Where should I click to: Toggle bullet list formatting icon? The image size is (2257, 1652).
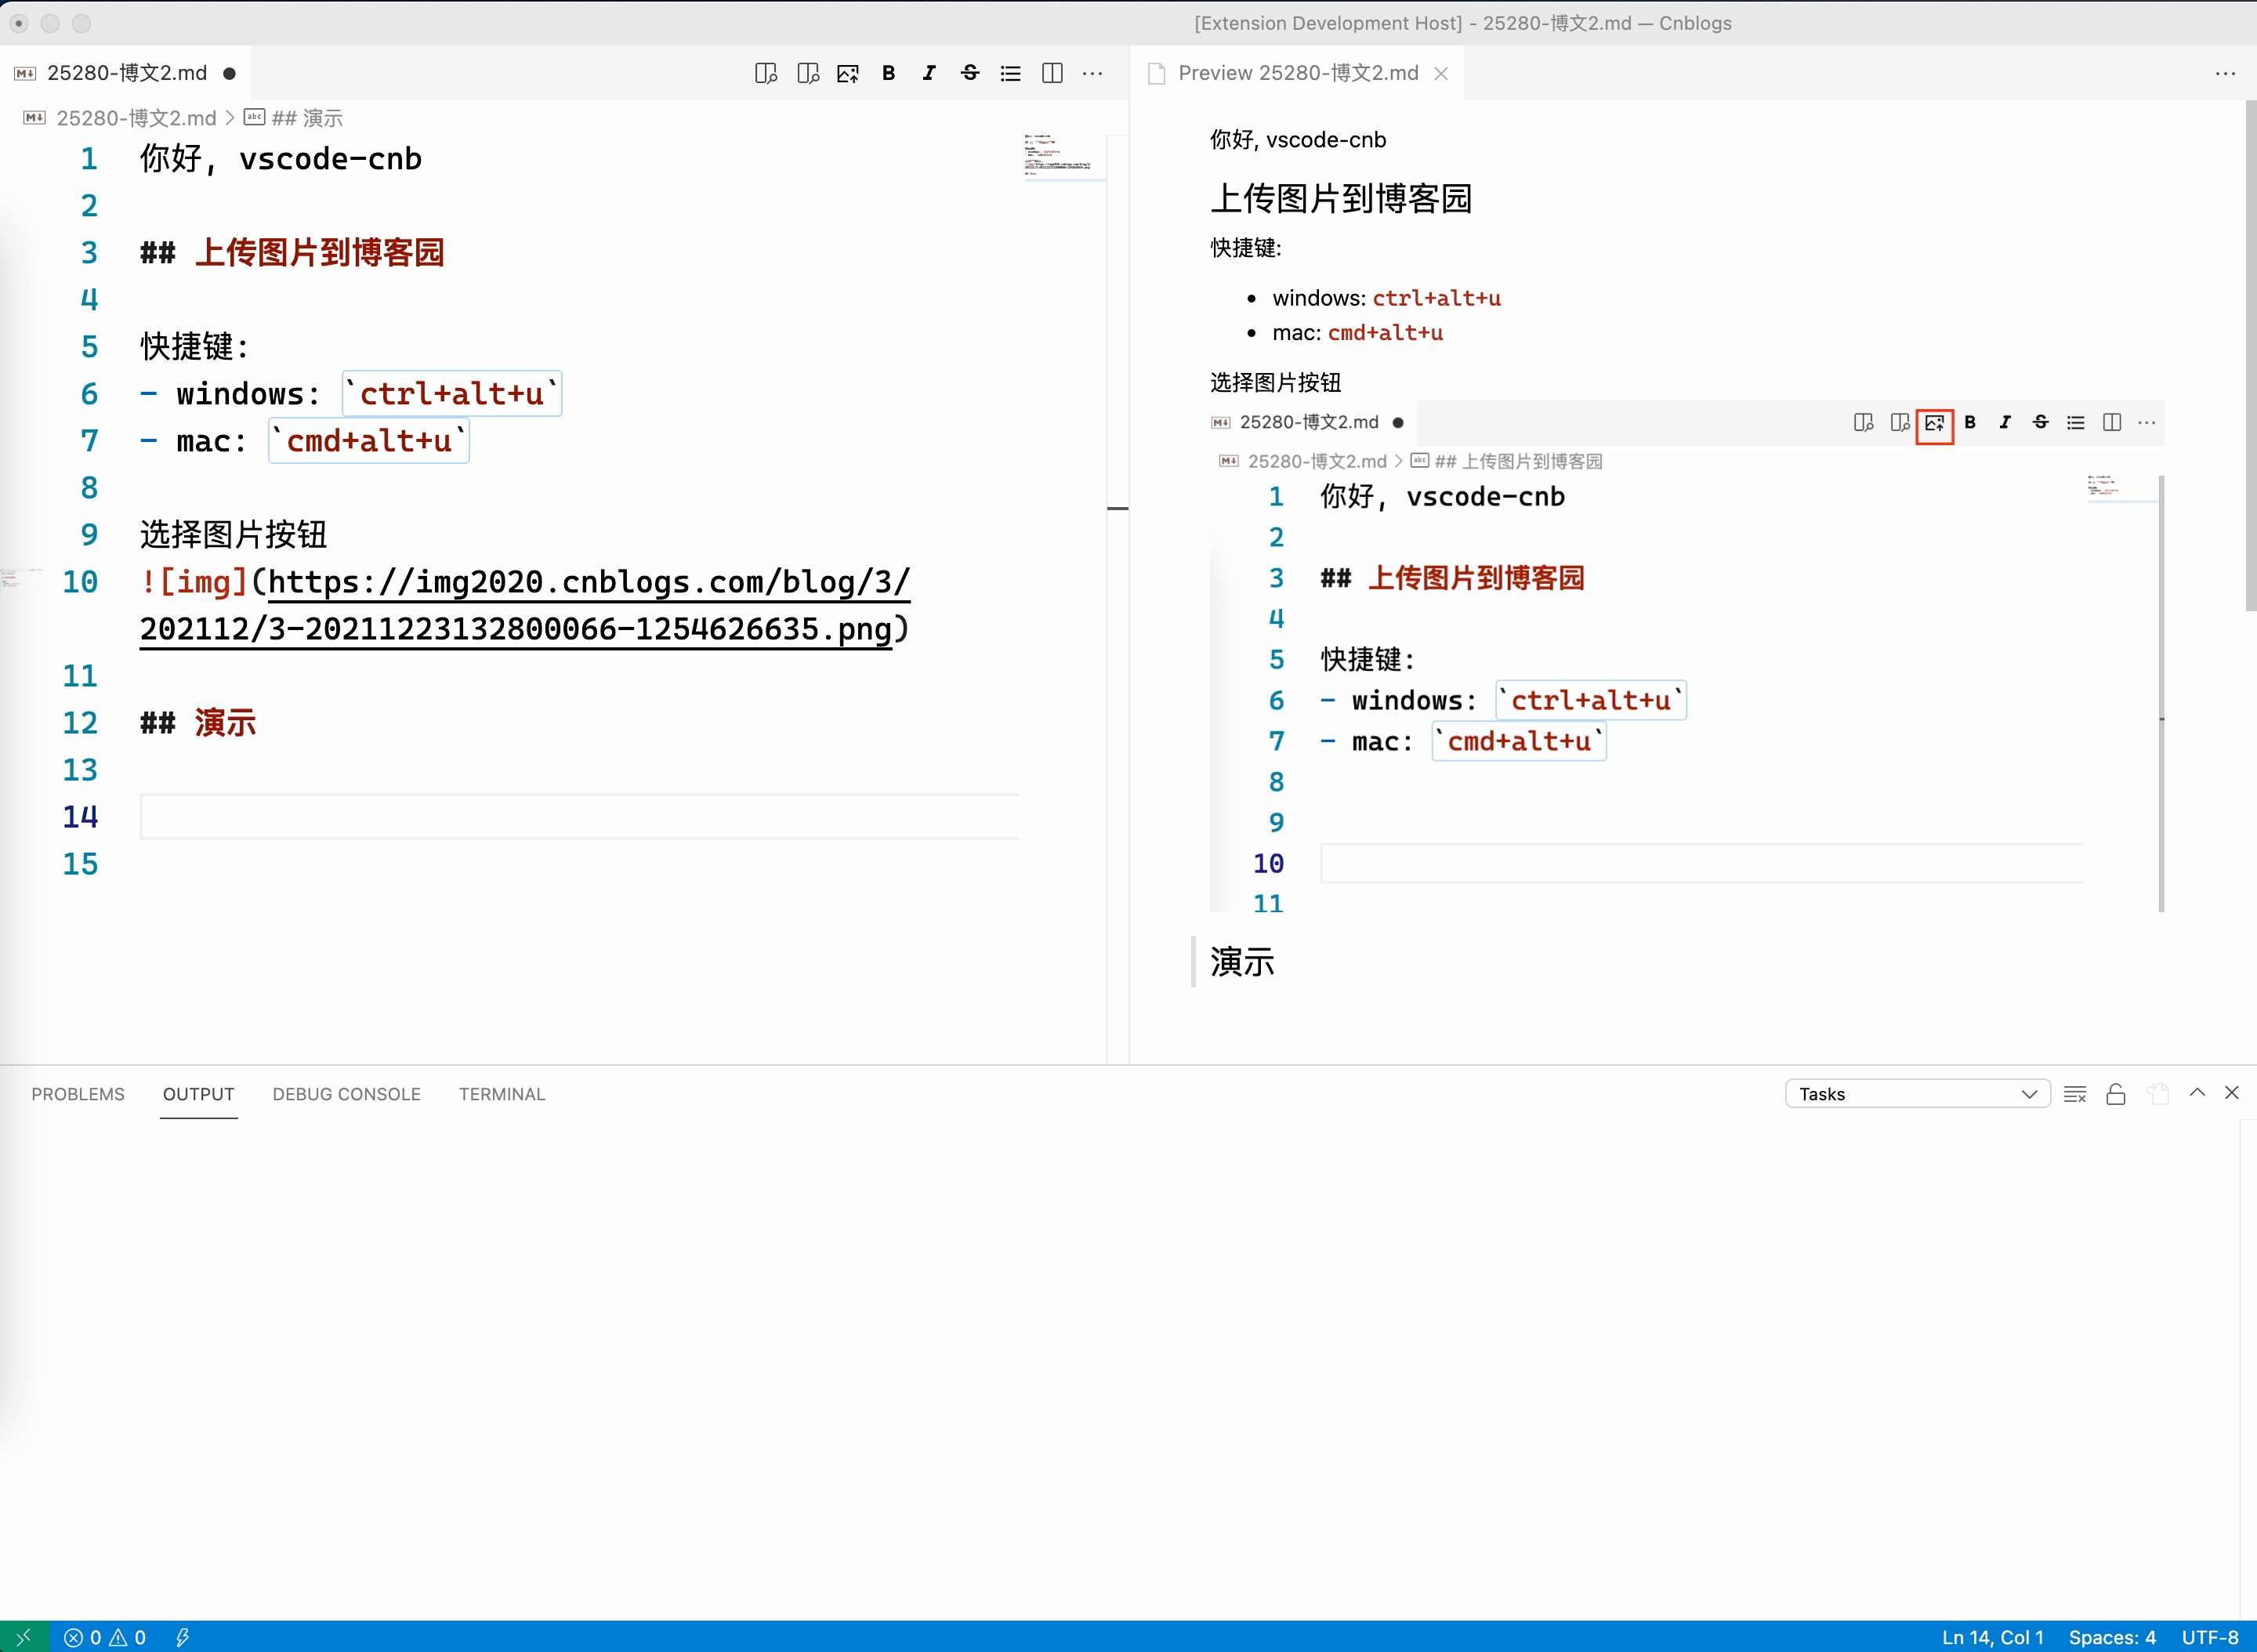1010,73
